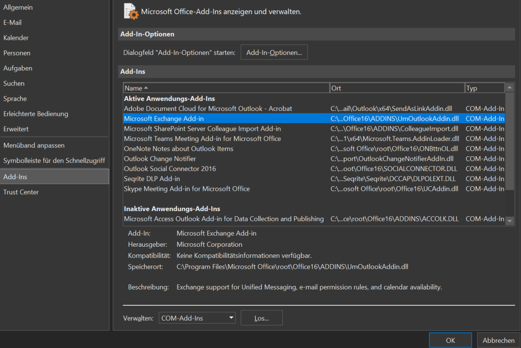The width and height of the screenshot is (521, 348).
Task: Select Add-Ins in the sidebar
Action: point(54,177)
